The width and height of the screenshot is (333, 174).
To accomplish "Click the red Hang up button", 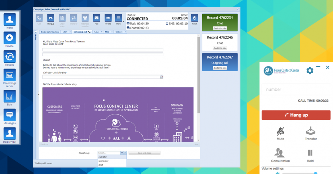I will click(x=296, y=115).
